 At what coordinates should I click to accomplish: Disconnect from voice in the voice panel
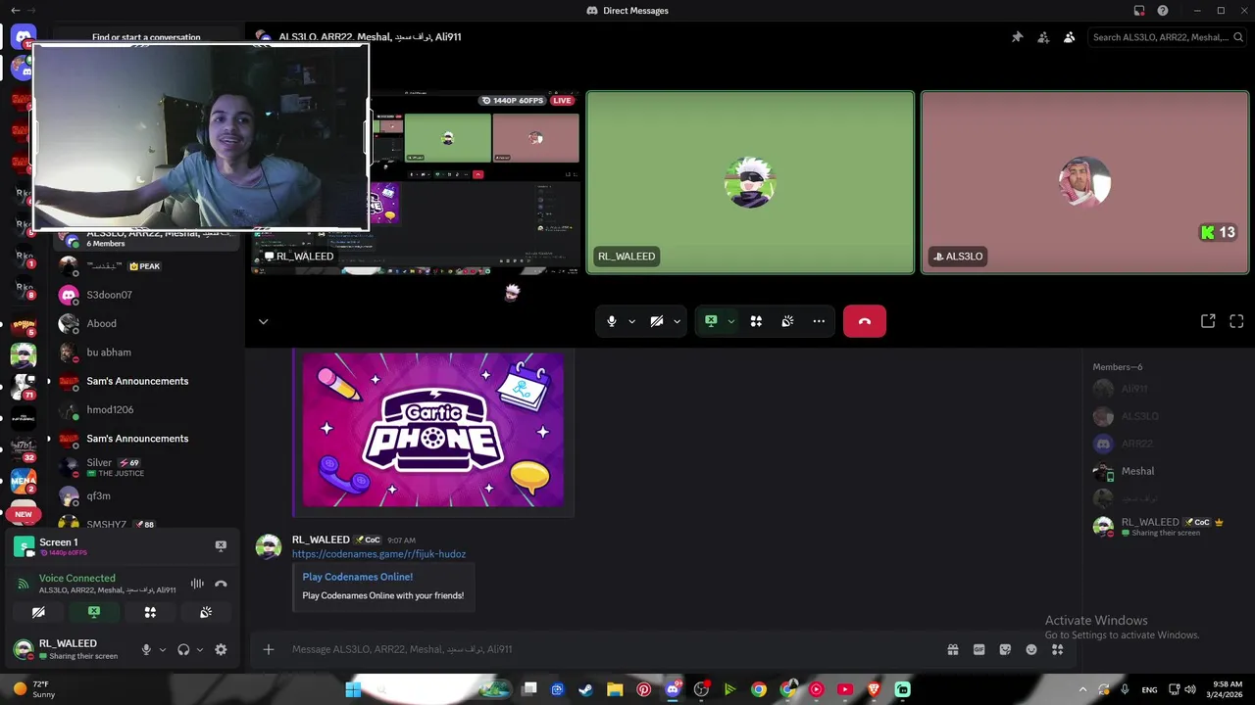tap(221, 584)
